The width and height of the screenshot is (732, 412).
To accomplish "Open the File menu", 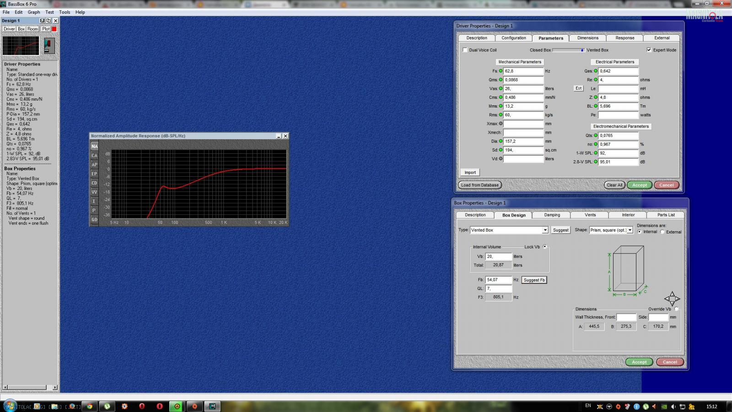I will point(6,12).
